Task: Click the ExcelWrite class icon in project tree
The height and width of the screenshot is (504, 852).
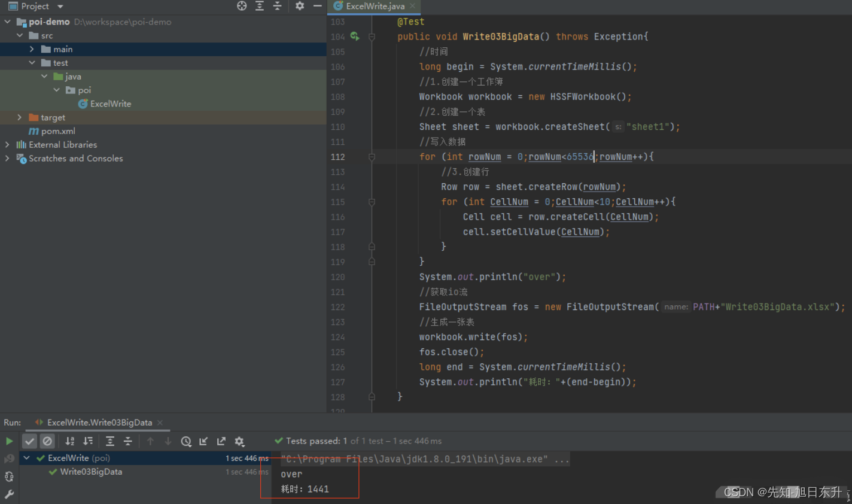Action: pos(83,104)
